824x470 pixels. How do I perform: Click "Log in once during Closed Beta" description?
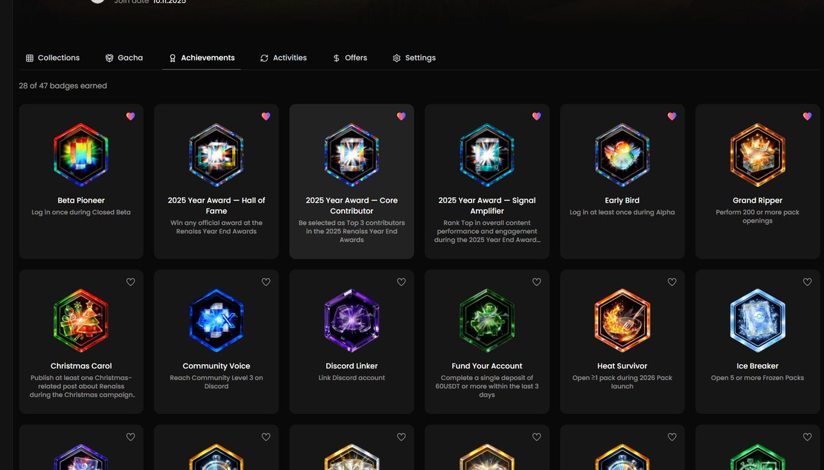click(x=81, y=212)
